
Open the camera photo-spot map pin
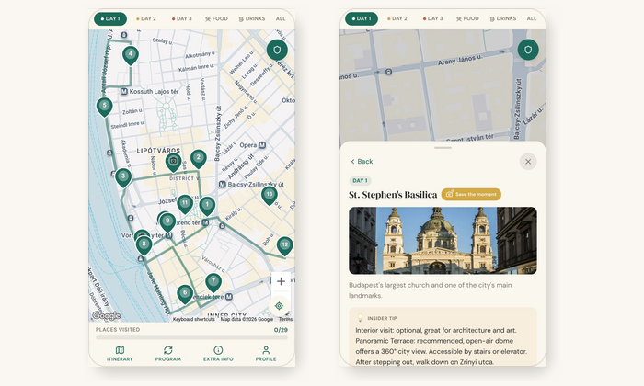(173, 162)
